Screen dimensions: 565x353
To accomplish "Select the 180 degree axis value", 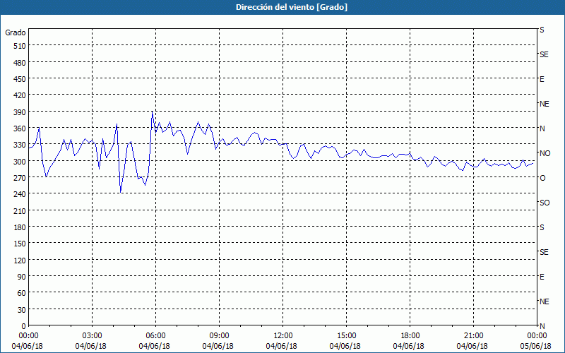I will click(20, 227).
